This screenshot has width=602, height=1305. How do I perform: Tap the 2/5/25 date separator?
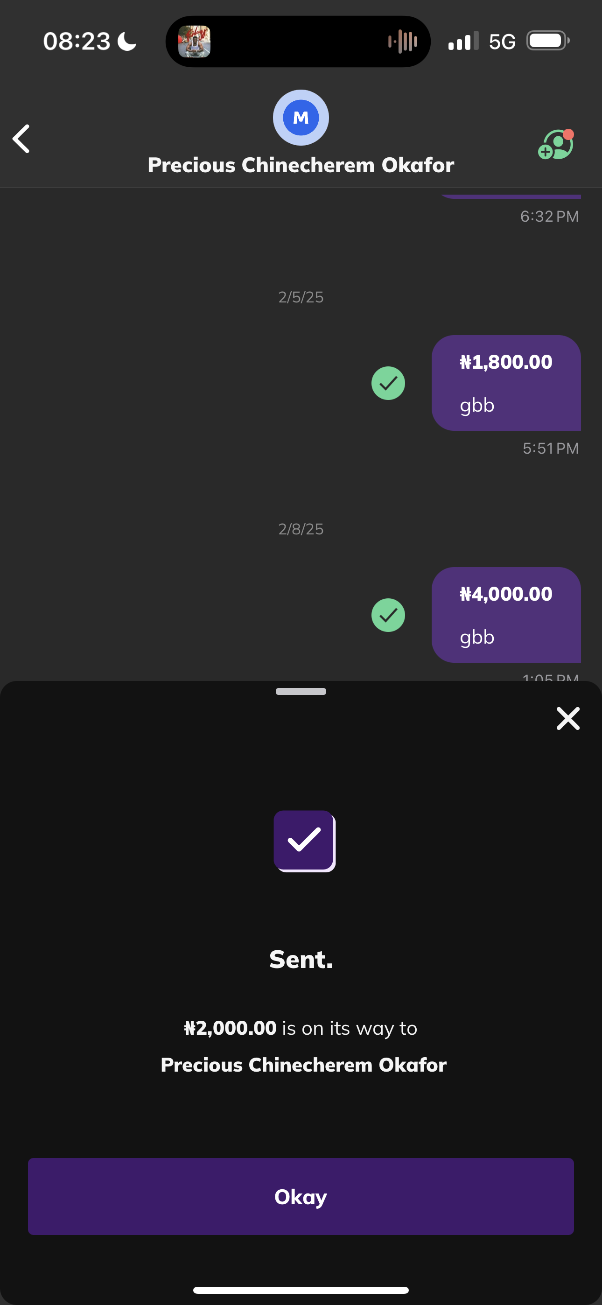301,297
